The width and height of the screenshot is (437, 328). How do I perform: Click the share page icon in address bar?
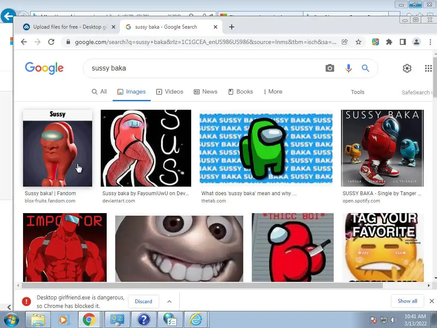pyautogui.click(x=345, y=42)
